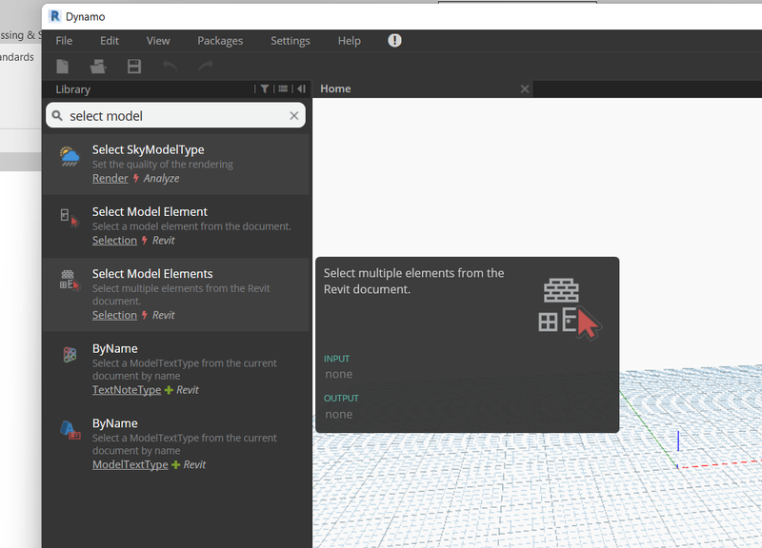This screenshot has width=762, height=548.
Task: Click the search magnifier icon
Action: pyautogui.click(x=57, y=115)
